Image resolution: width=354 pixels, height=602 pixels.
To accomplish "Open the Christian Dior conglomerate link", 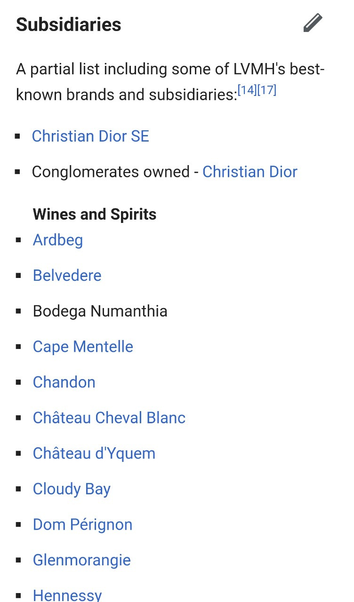I will pyautogui.click(x=249, y=172).
